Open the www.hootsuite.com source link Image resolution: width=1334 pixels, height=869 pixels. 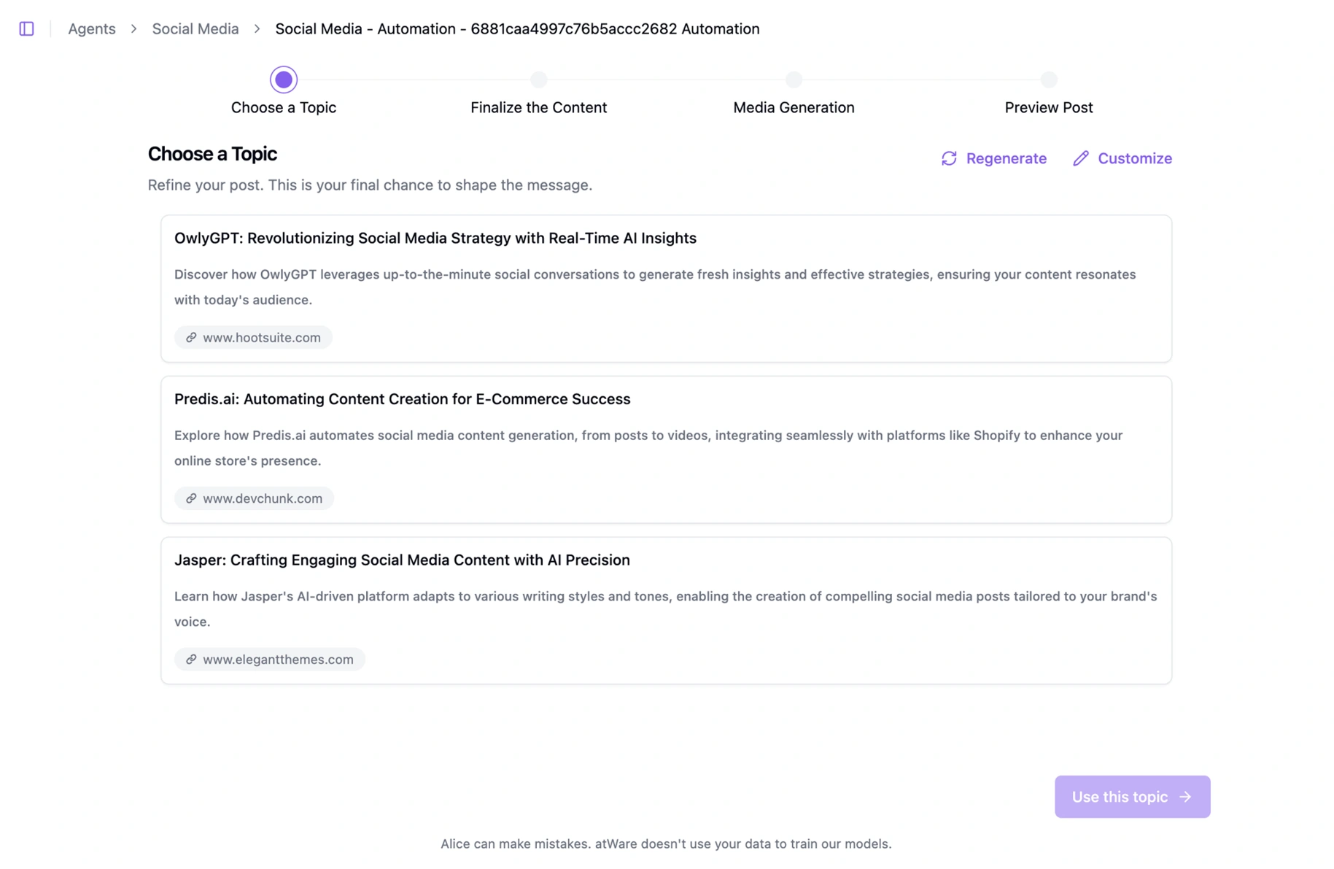point(261,337)
